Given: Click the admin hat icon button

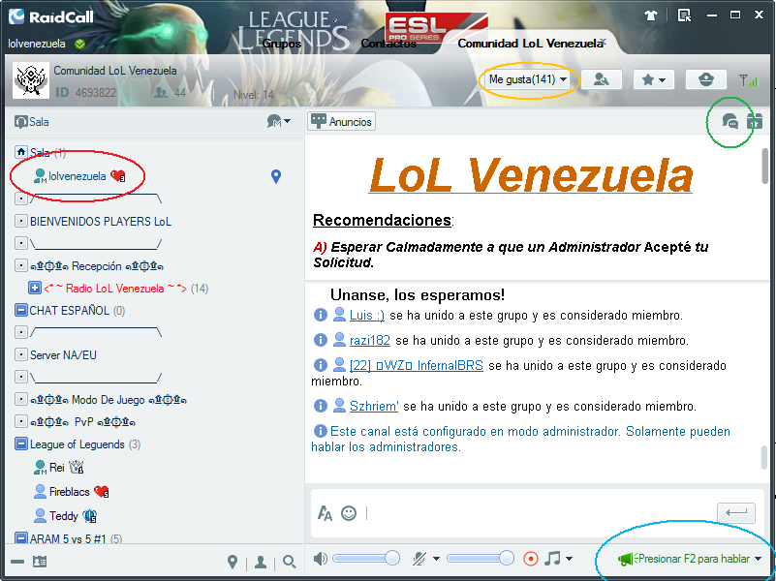Looking at the screenshot, I should click(705, 79).
